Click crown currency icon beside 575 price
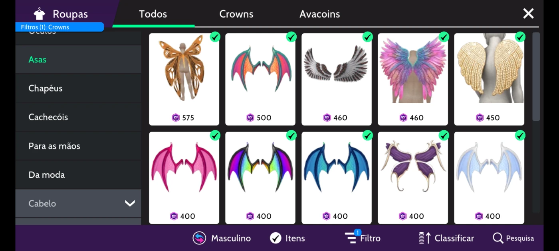Viewport: 559px width, 251px height. point(176,118)
